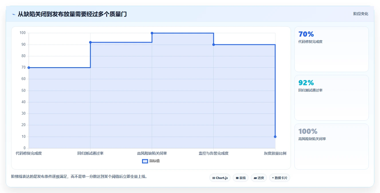Click the icon inside the 数据卡片 tag
This screenshot has width=380, height=193.
pyautogui.click(x=273, y=178)
